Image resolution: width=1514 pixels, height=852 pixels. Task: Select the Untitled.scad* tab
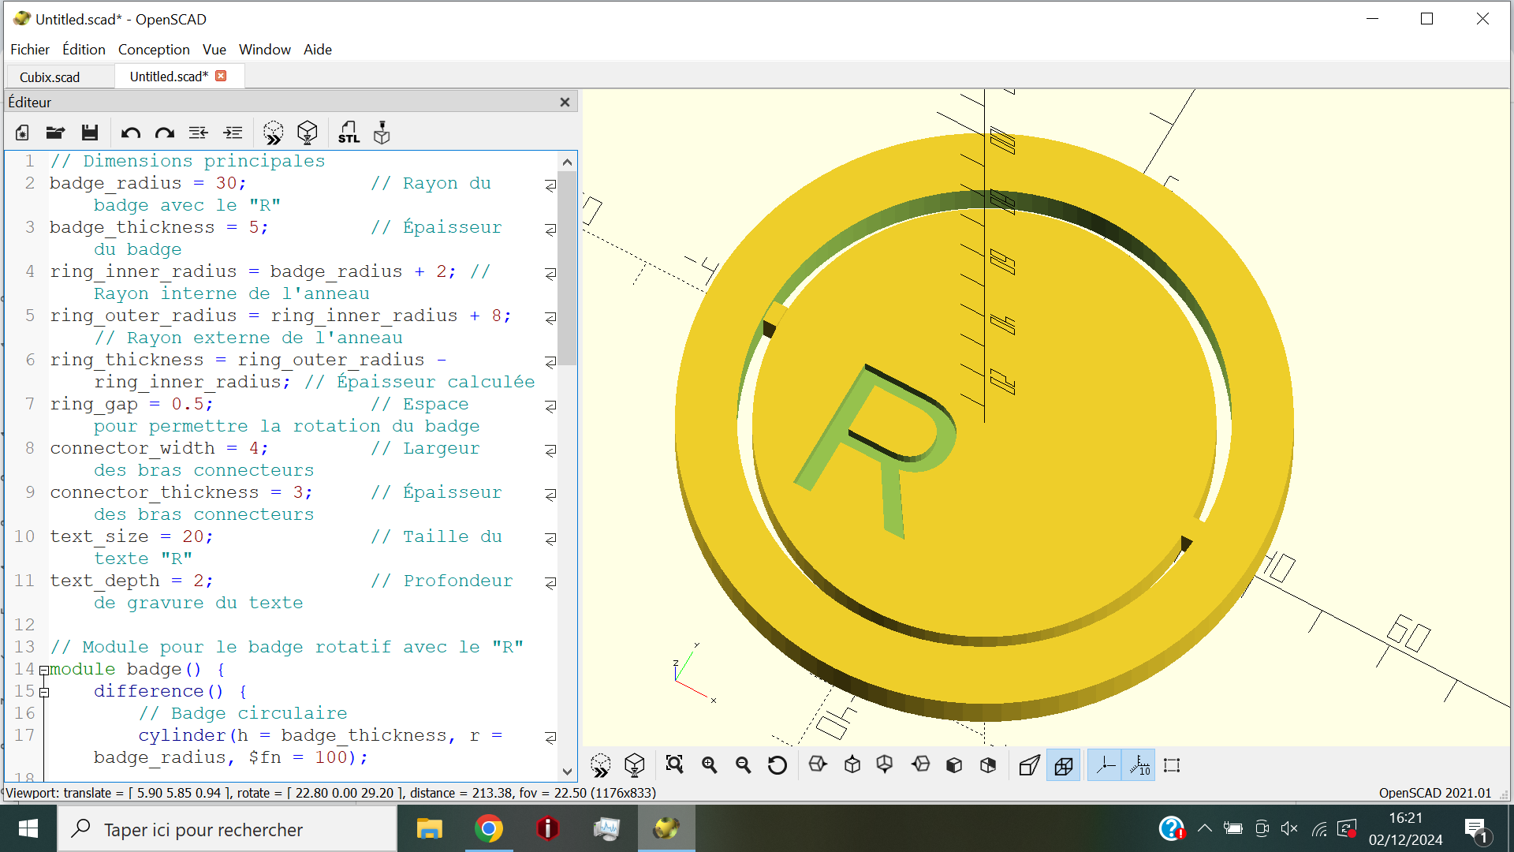[x=169, y=77]
